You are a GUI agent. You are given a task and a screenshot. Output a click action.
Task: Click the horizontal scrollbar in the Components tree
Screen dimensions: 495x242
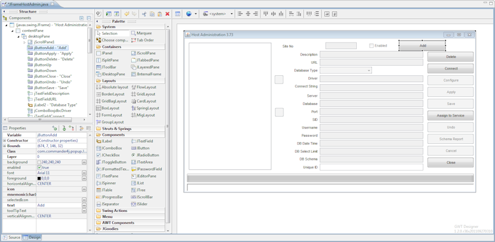coord(39,120)
